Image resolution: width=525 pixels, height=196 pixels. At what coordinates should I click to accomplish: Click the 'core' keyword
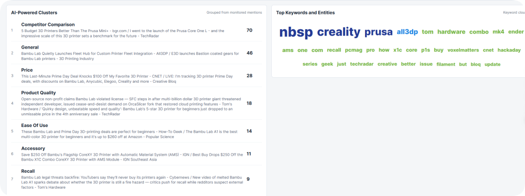[x=412, y=50]
